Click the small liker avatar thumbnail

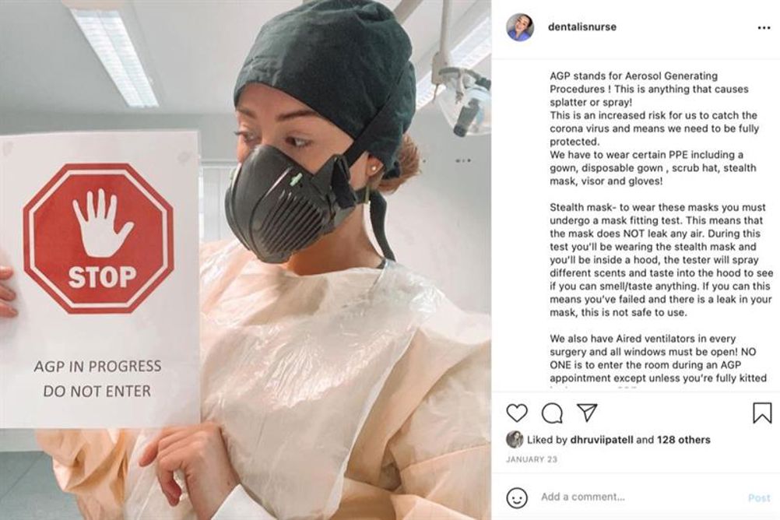tap(515, 440)
